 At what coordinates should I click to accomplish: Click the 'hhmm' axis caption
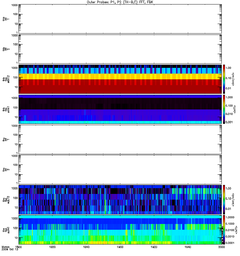pos(5,247)
